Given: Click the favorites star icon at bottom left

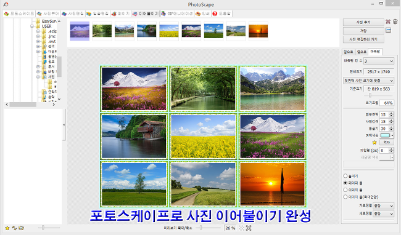Looking at the screenshot, I should pos(7,228).
